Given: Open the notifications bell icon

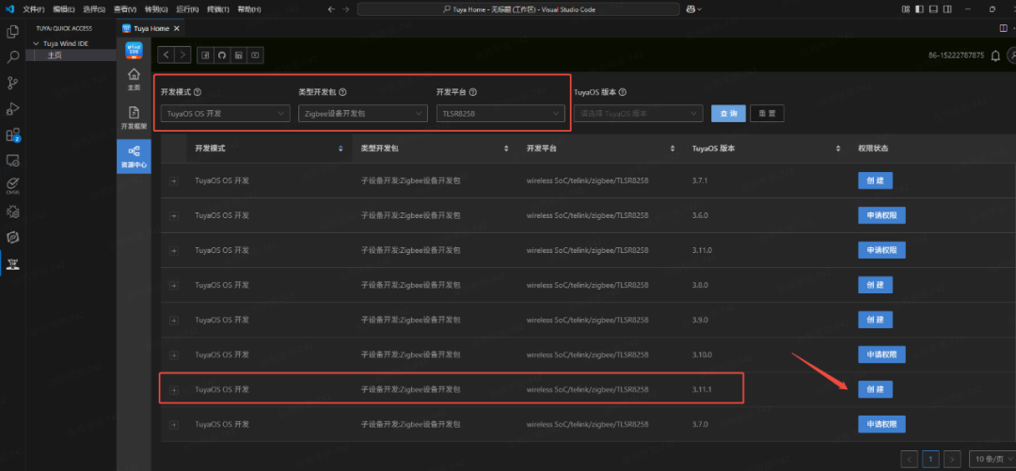Looking at the screenshot, I should click(x=996, y=56).
